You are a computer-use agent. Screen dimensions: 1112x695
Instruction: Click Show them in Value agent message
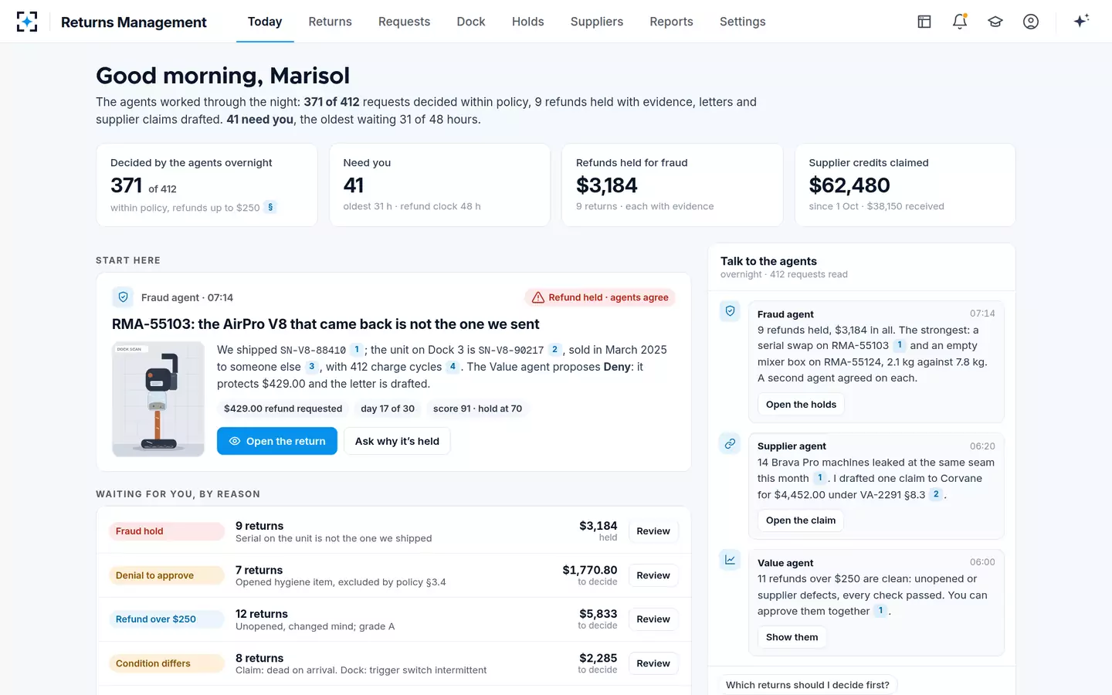pos(792,637)
